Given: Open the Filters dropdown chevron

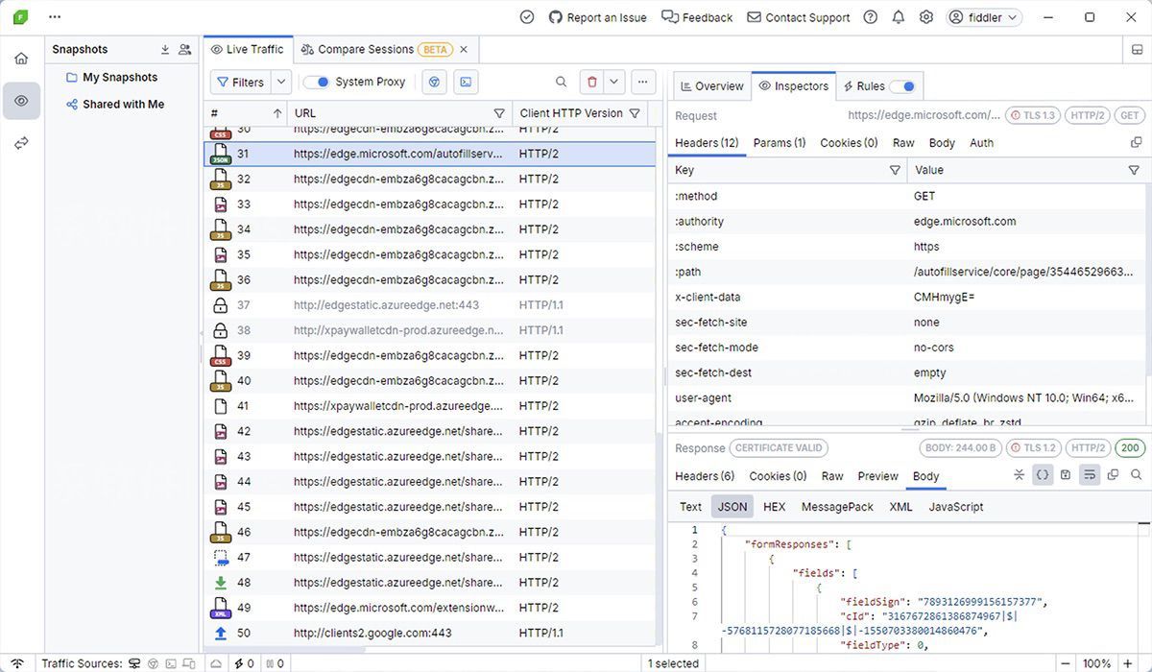Looking at the screenshot, I should point(279,82).
